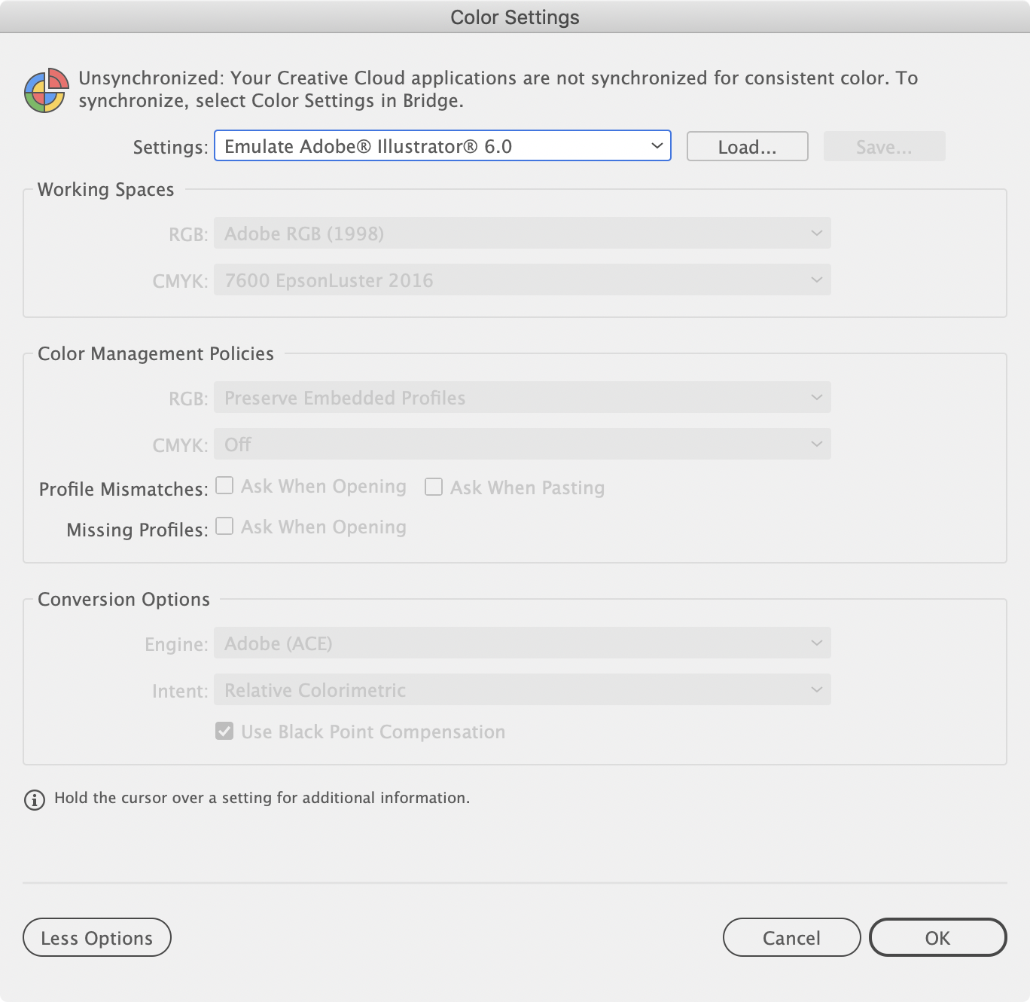This screenshot has height=1002, width=1030.
Task: Click Cancel to dismiss the dialog
Action: coord(791,937)
